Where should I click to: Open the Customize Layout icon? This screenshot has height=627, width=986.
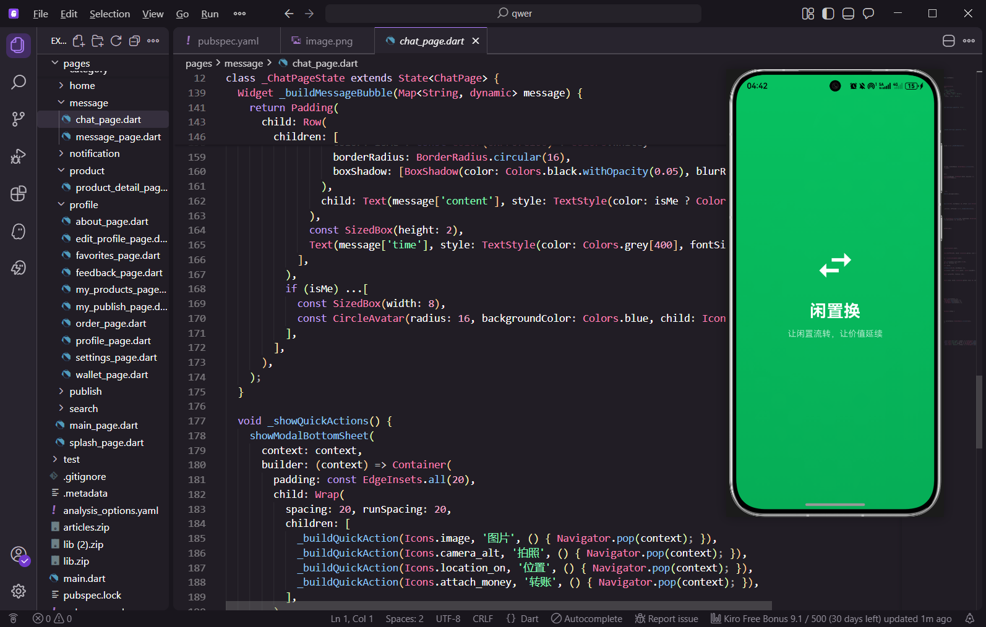(x=808, y=14)
